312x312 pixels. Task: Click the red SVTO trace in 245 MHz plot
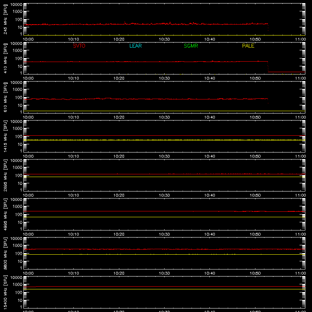tap(146, 24)
